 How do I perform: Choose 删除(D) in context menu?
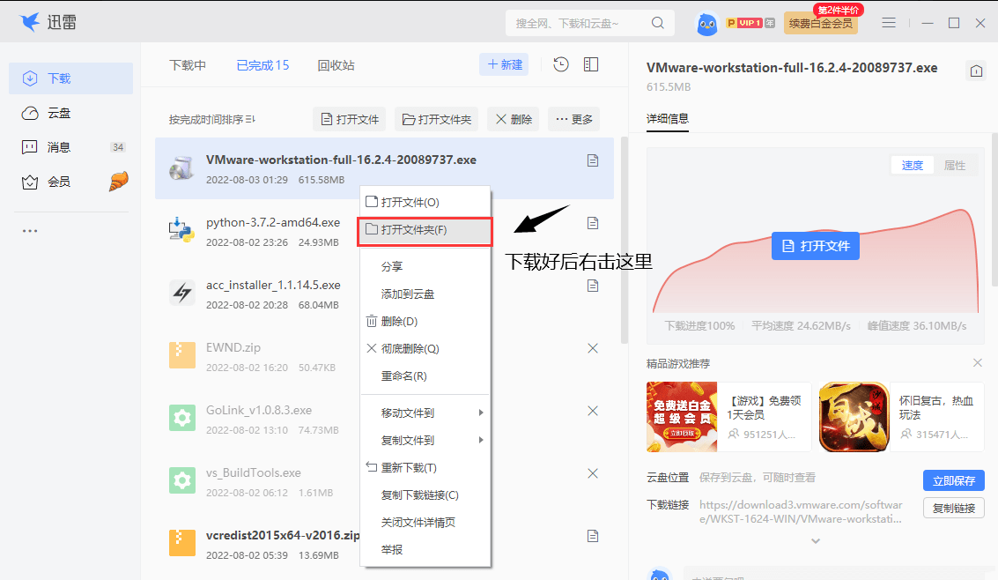coord(425,321)
